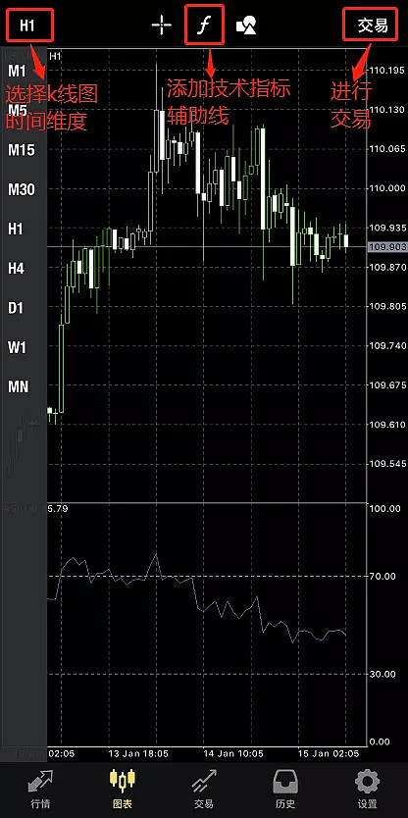Choose M30 from the timeframe list

tap(22, 189)
